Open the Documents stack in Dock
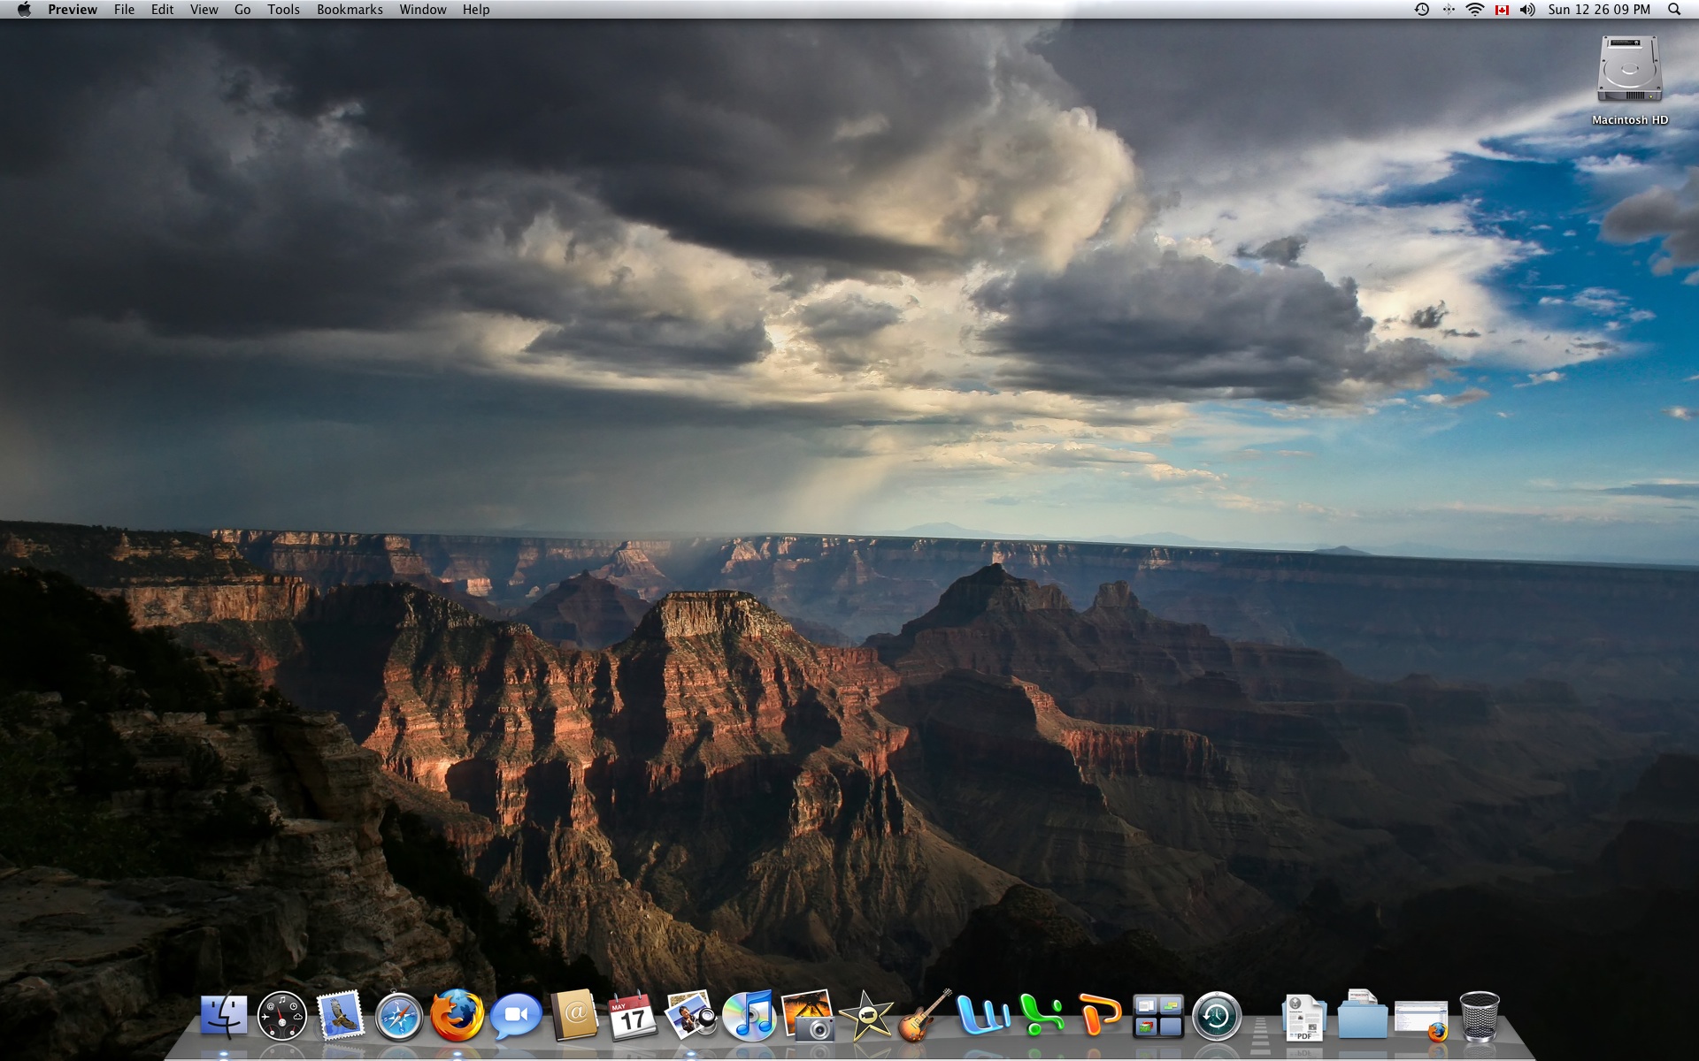The width and height of the screenshot is (1699, 1061). tap(1304, 1017)
